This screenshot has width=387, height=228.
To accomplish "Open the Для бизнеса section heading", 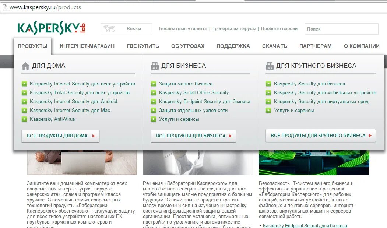I will coord(184,66).
